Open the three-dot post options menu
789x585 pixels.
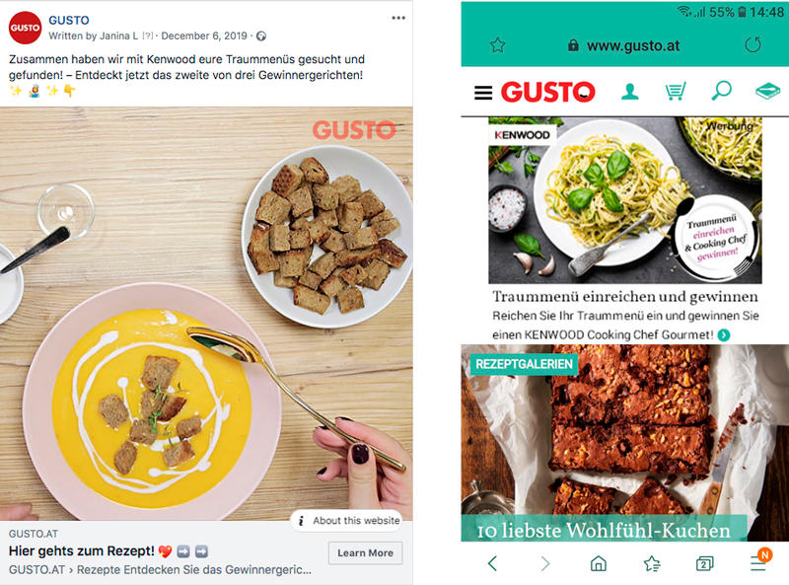(x=398, y=18)
